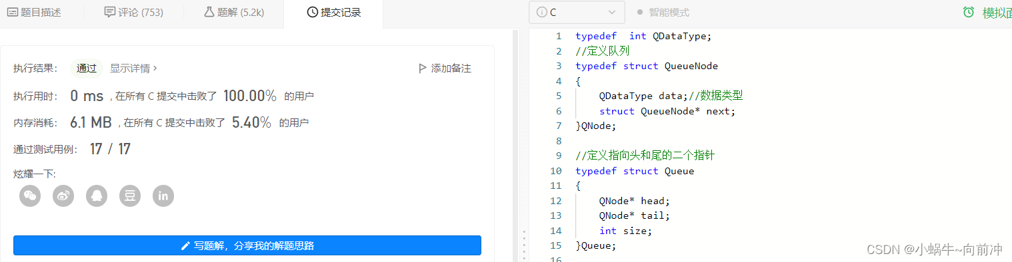Image resolution: width=1012 pixels, height=262 pixels.
Task: Click line number 10 in gutter
Action: click(x=557, y=171)
